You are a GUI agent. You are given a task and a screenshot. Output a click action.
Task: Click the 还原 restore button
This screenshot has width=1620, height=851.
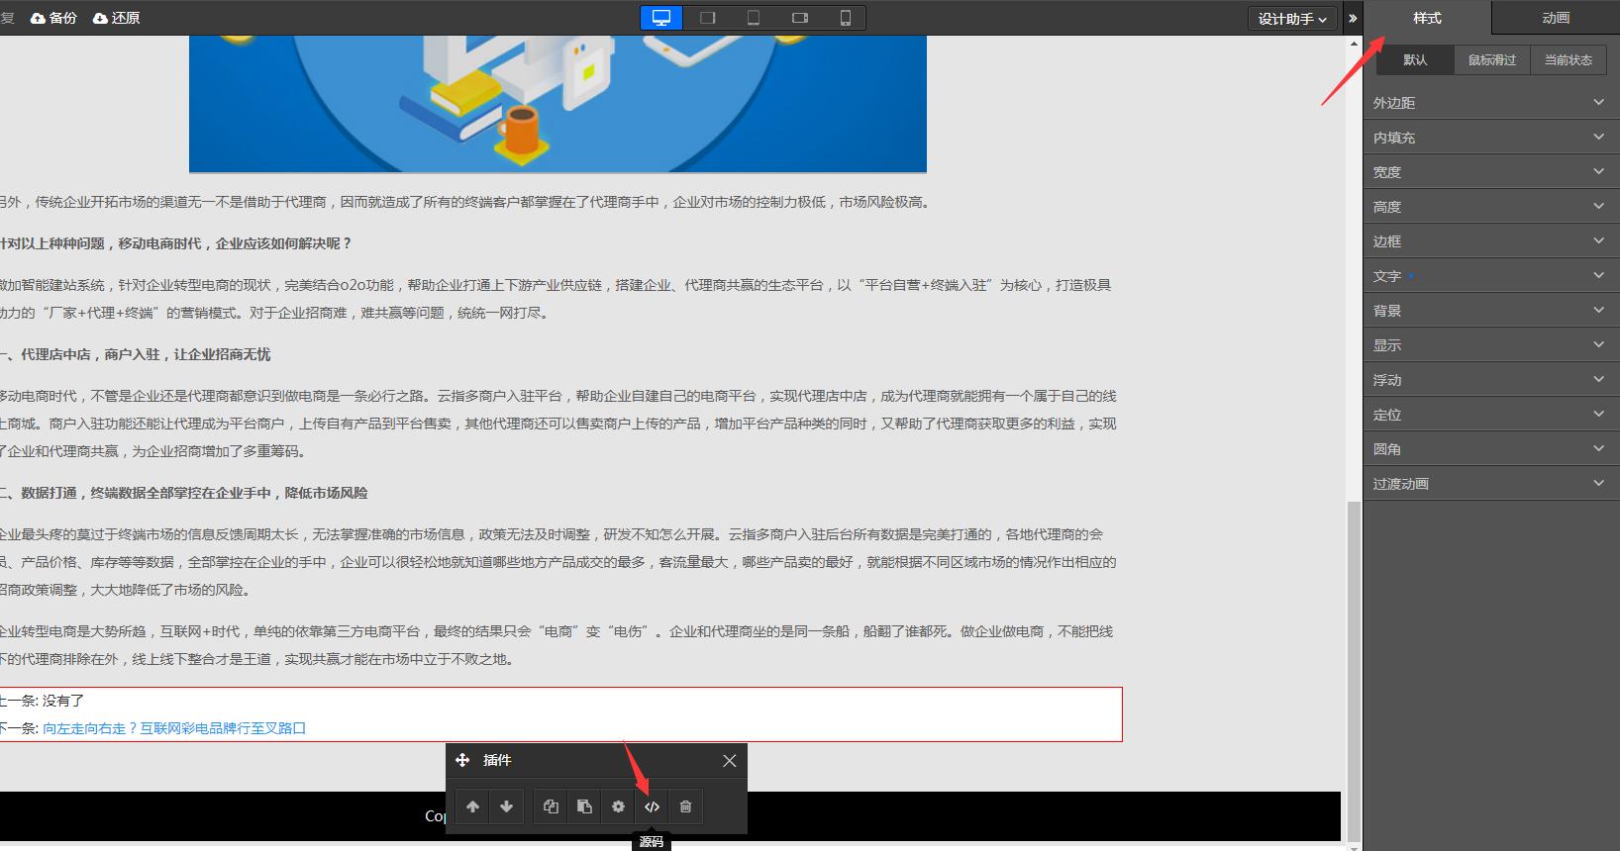117,18
